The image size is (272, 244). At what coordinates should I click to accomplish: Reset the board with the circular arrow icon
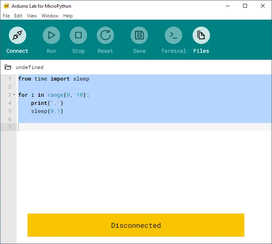click(105, 35)
